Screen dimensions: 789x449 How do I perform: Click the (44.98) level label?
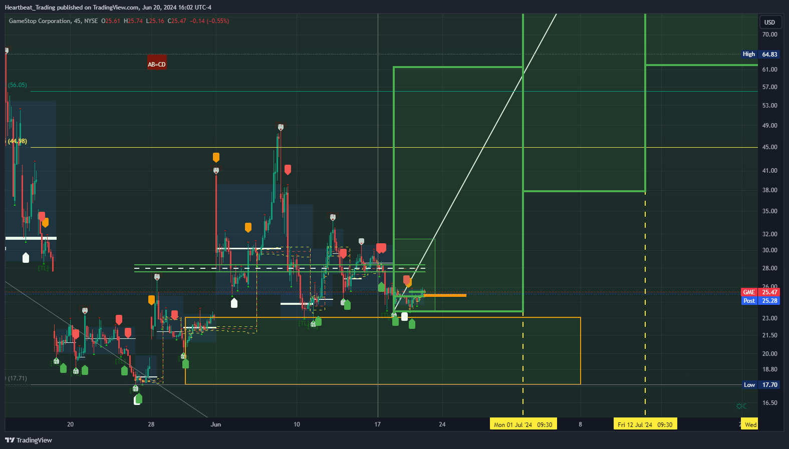[18, 141]
